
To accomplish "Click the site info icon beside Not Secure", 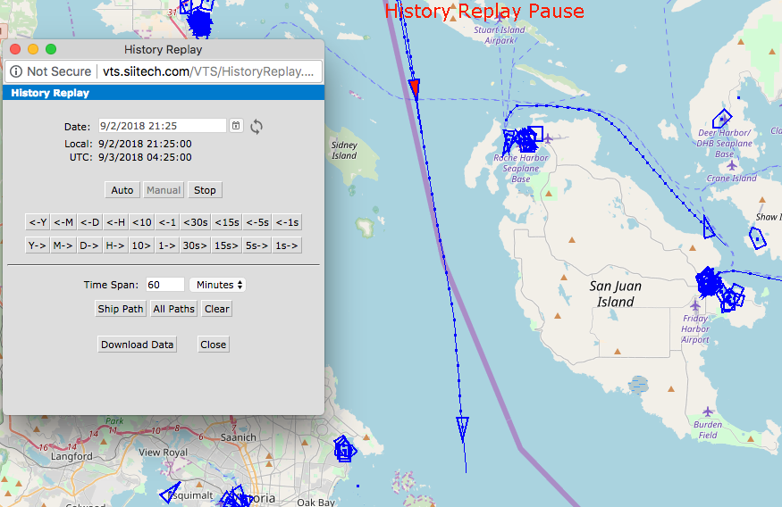I will 16,71.
